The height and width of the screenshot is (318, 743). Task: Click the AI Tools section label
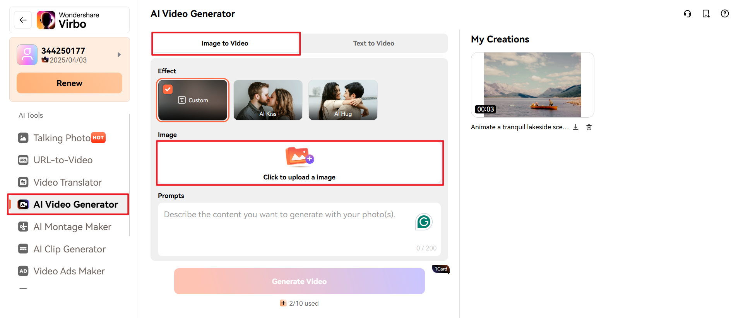click(31, 115)
